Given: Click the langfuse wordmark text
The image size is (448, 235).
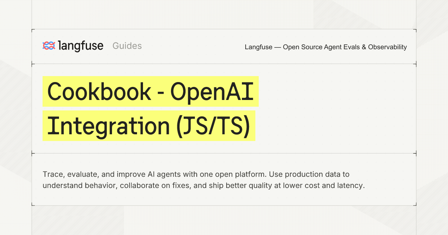Looking at the screenshot, I should [x=81, y=46].
